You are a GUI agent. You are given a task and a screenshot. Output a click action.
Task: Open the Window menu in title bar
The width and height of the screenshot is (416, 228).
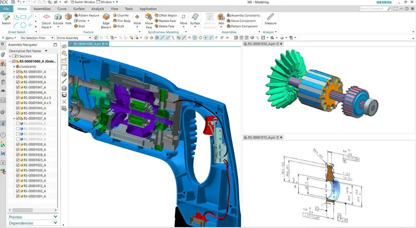(x=106, y=2)
